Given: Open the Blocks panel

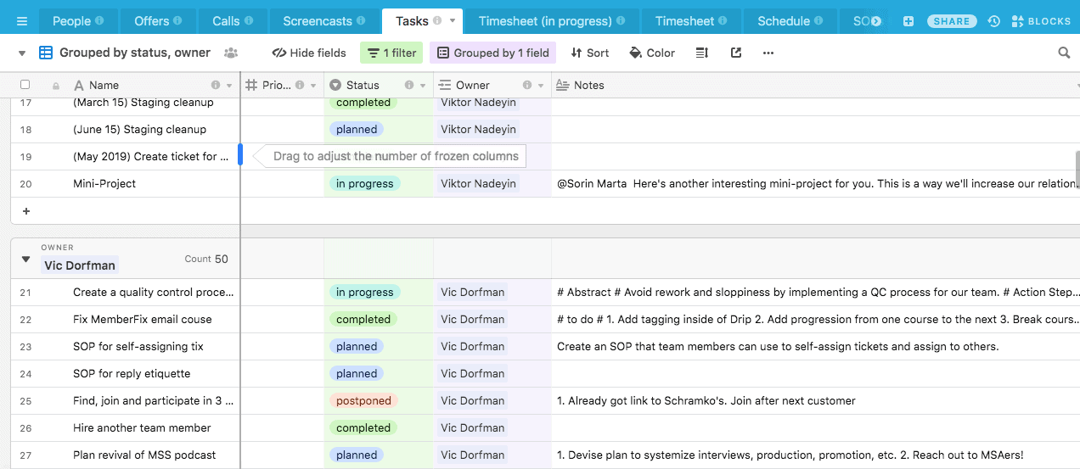Looking at the screenshot, I should coord(1041,21).
